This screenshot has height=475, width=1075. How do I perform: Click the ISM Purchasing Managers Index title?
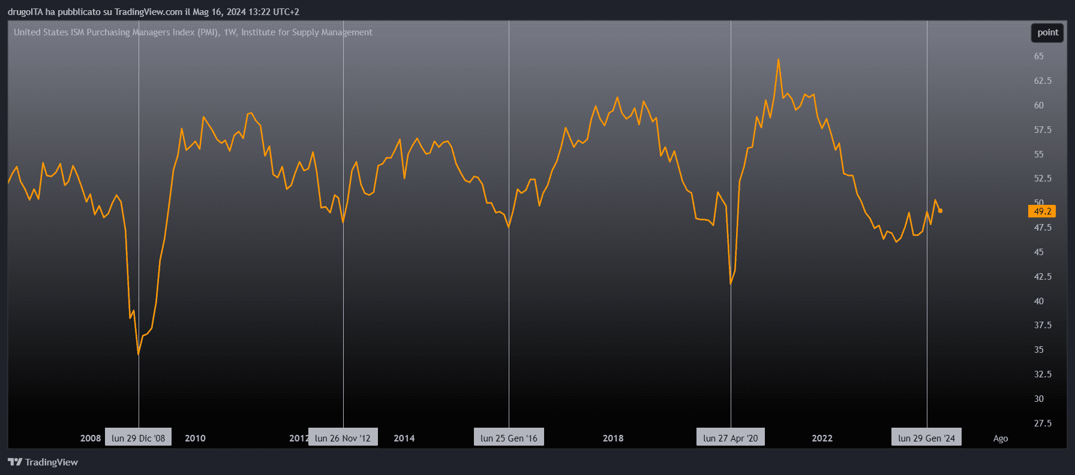pyautogui.click(x=193, y=32)
